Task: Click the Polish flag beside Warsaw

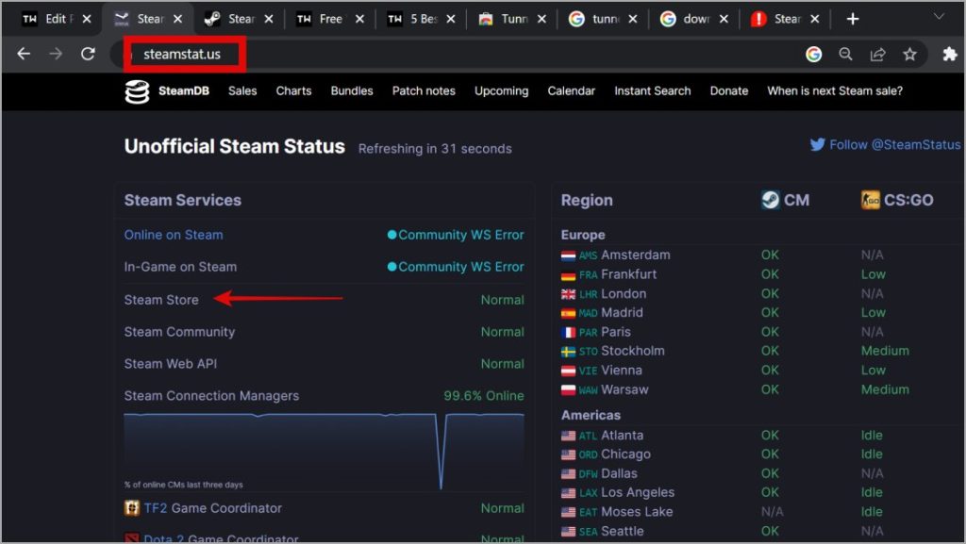Action: pos(568,390)
